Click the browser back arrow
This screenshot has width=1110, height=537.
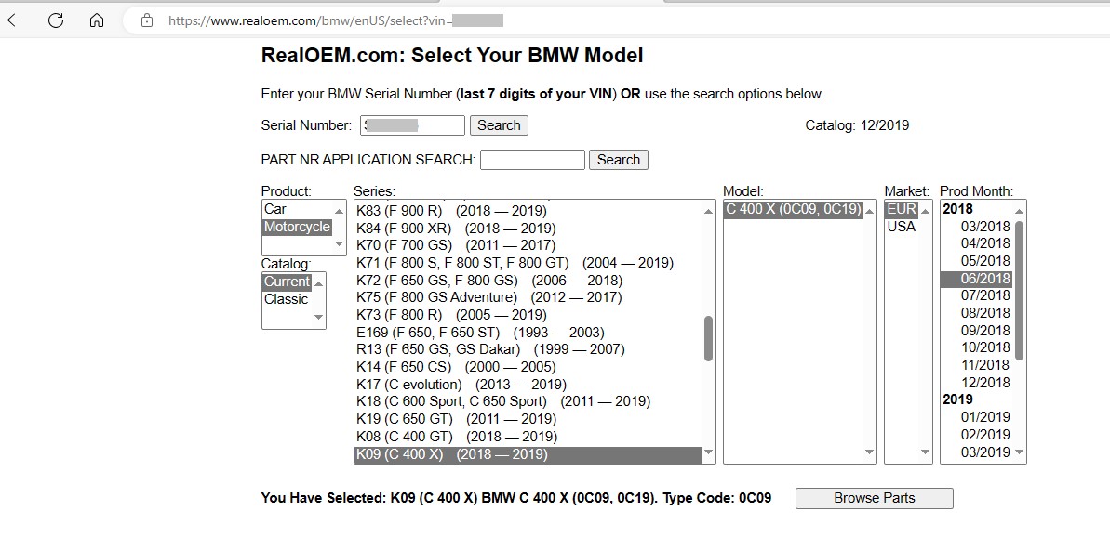click(15, 20)
